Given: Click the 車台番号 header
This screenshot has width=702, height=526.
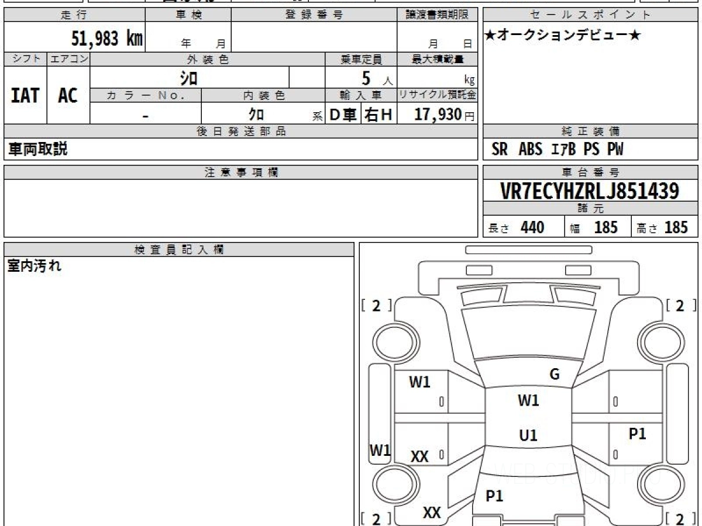Looking at the screenshot, I should tap(590, 172).
